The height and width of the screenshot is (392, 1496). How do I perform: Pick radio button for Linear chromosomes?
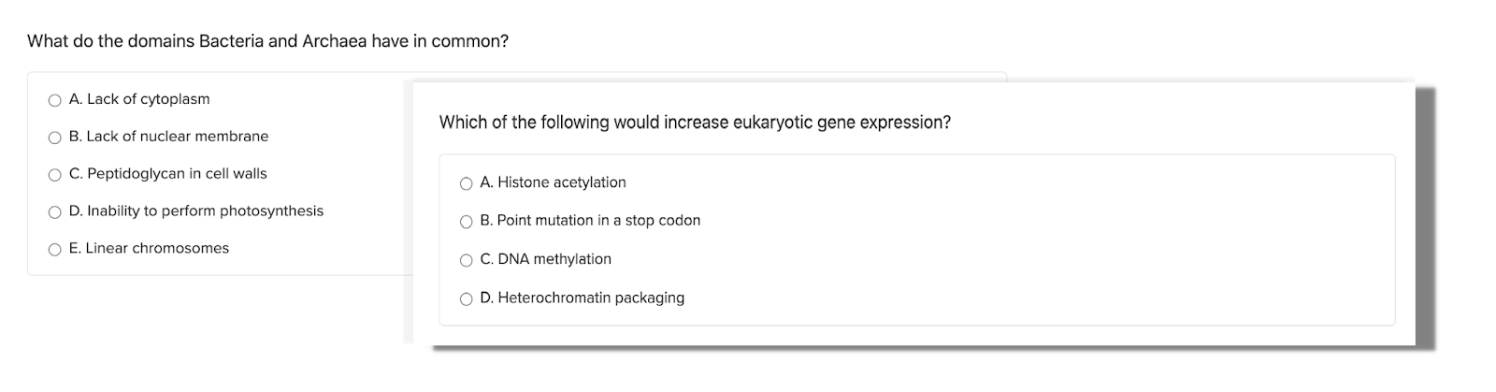point(54,250)
